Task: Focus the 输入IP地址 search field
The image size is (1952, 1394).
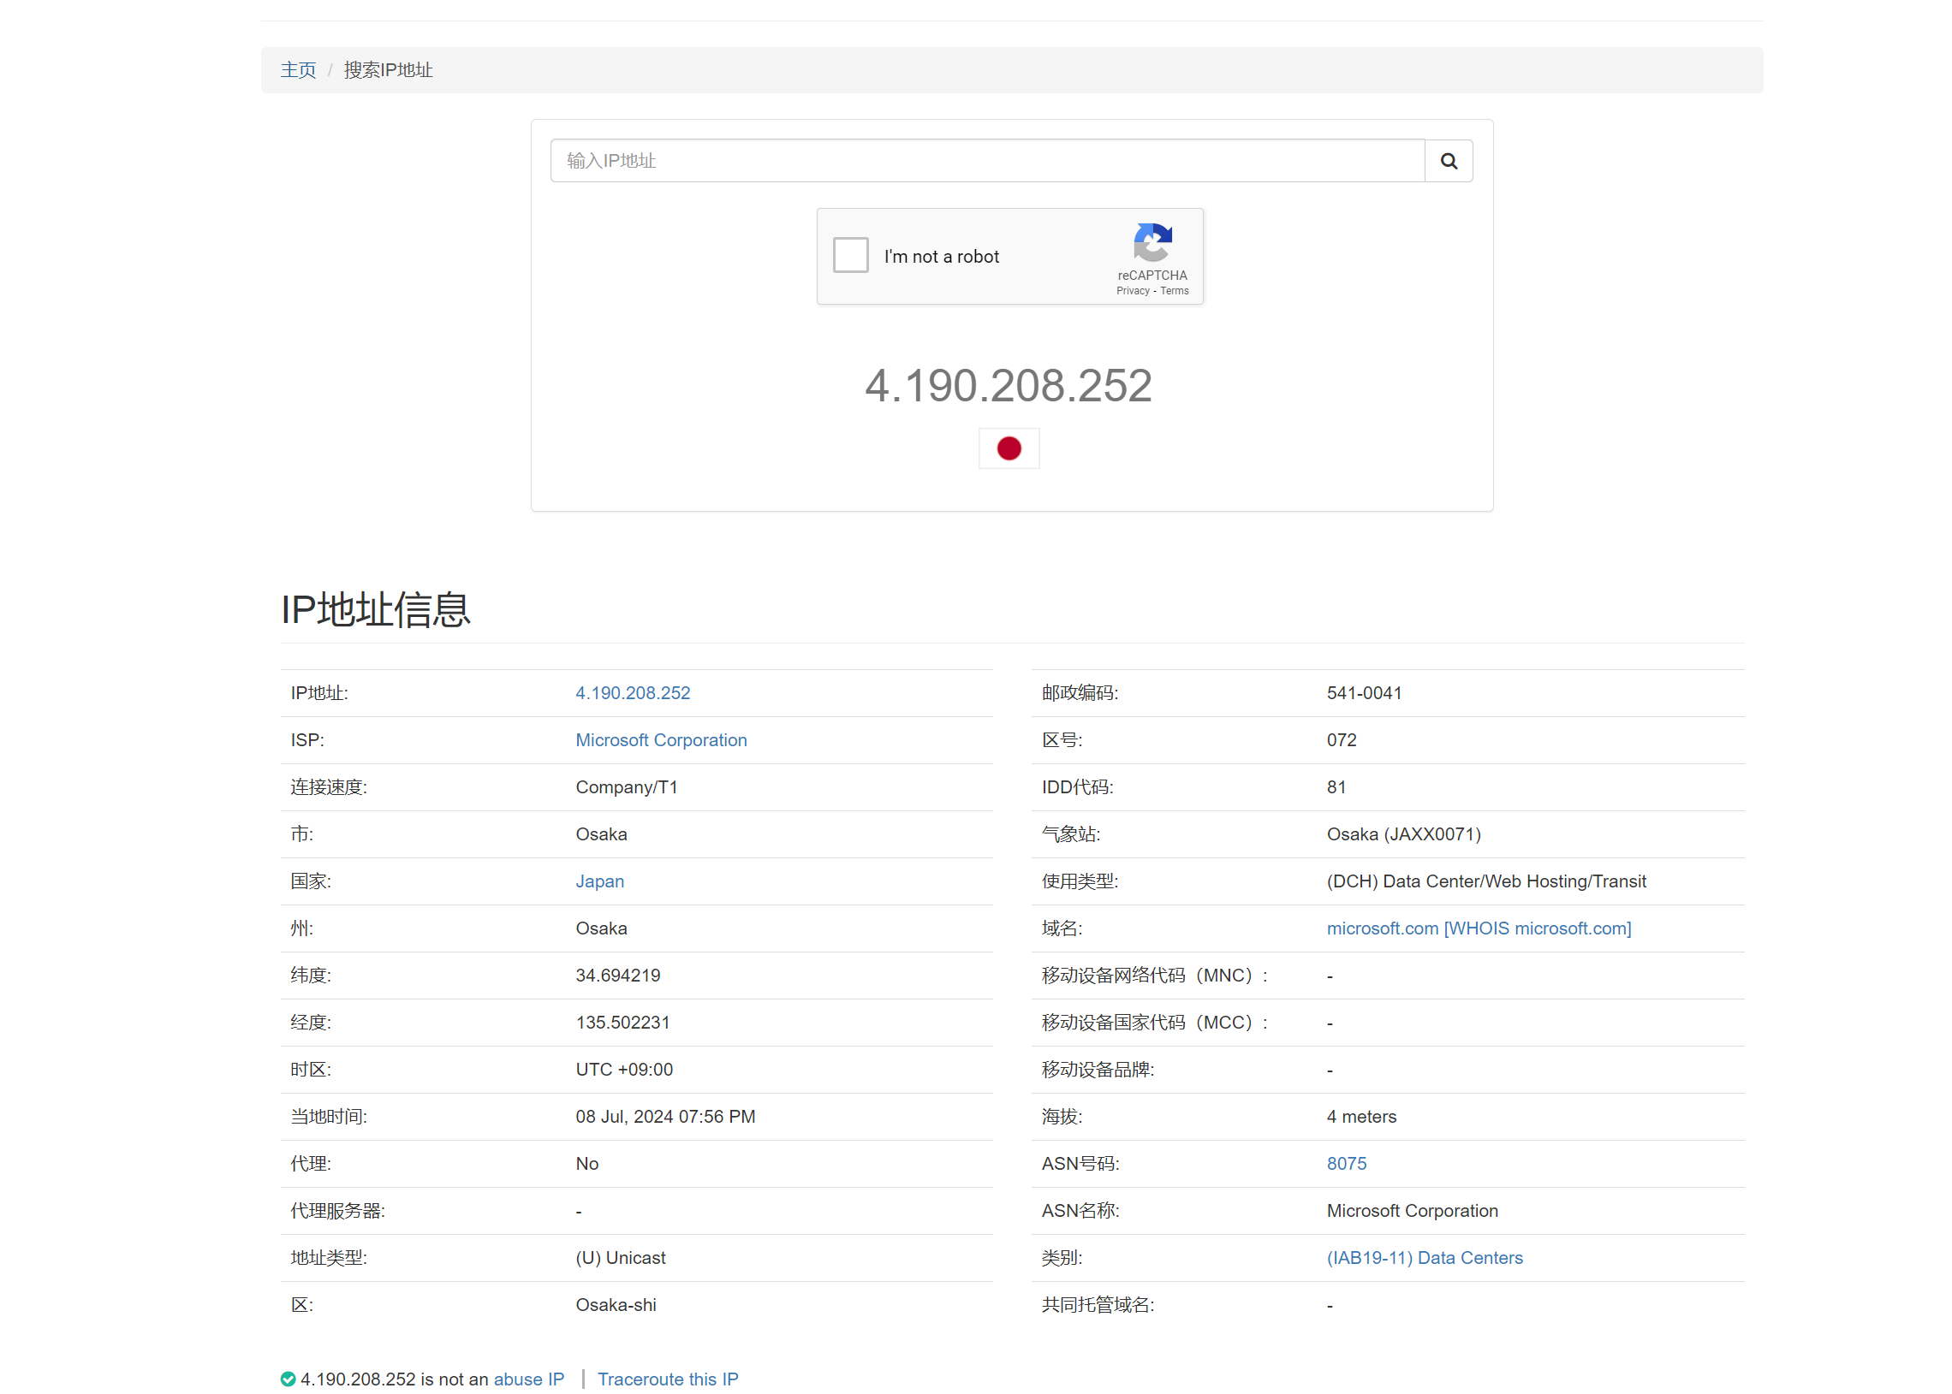Action: [x=987, y=161]
